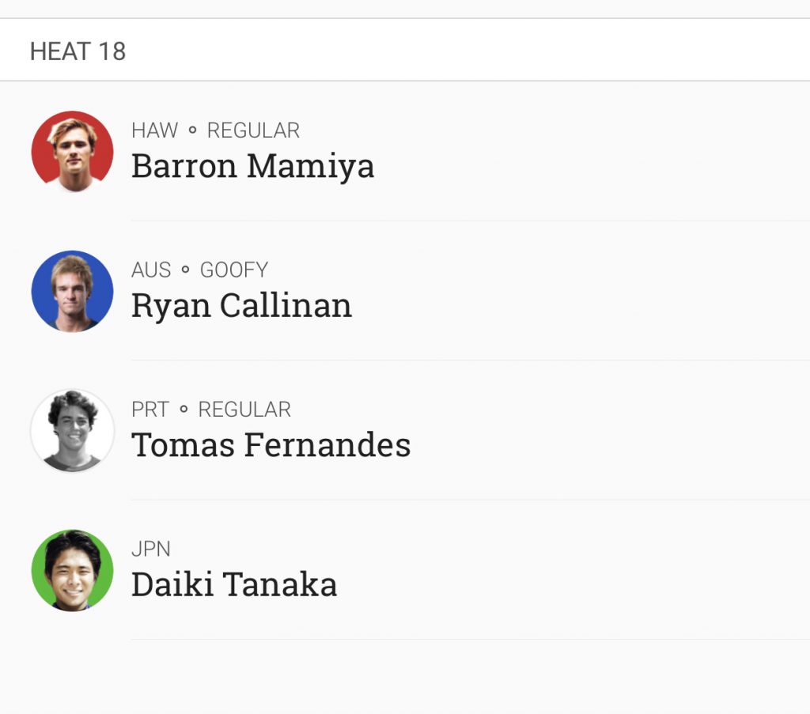The image size is (810, 714).
Task: Click the PRT country label
Action: [150, 410]
